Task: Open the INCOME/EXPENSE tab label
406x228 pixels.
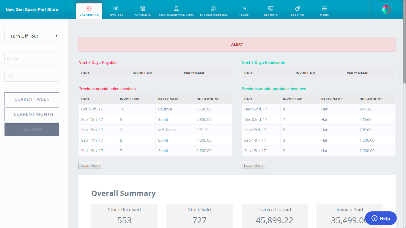Action: [214, 15]
